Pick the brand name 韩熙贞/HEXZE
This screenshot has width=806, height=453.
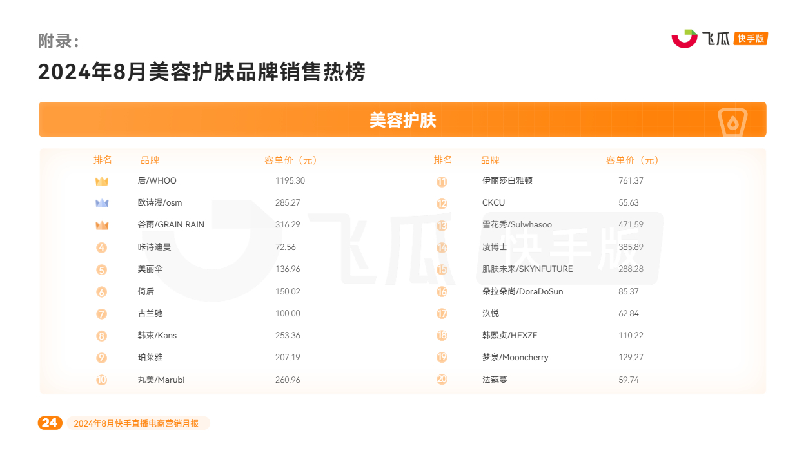point(510,335)
